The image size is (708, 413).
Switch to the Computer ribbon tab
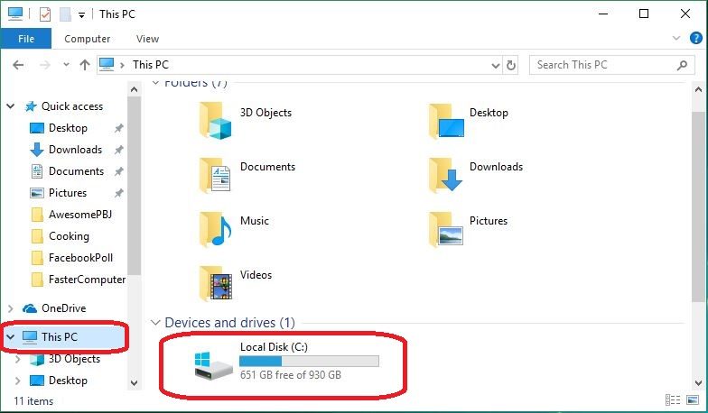point(87,39)
